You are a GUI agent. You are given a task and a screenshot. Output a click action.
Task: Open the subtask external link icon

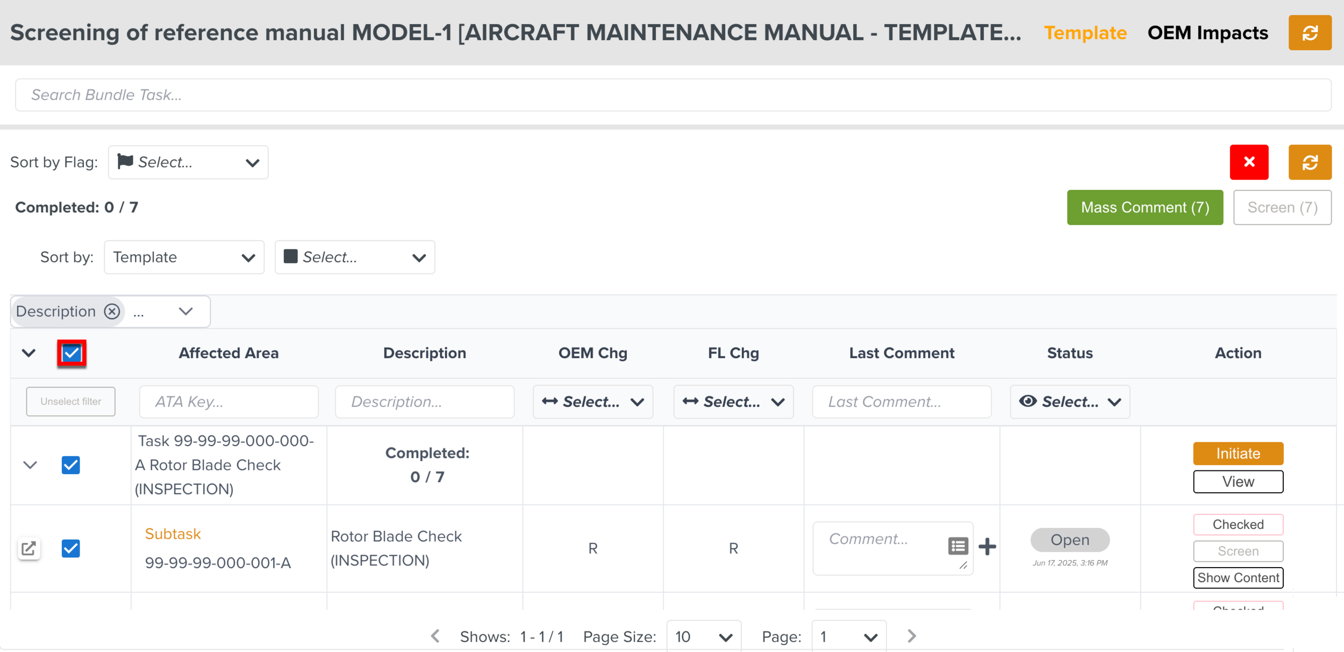pos(28,548)
